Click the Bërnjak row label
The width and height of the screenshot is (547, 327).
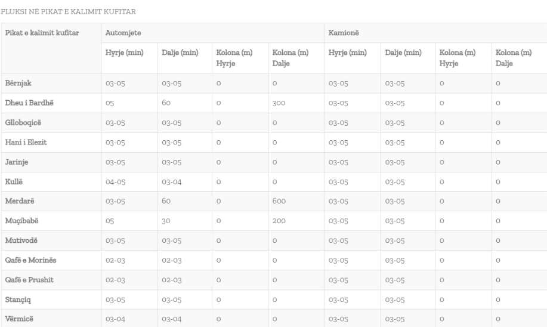click(18, 83)
